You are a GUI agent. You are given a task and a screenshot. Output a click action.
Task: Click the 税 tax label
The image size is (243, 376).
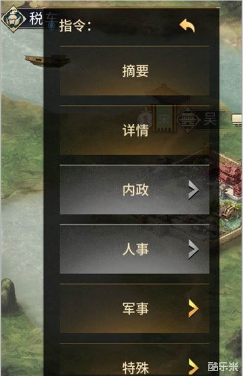(x=36, y=18)
